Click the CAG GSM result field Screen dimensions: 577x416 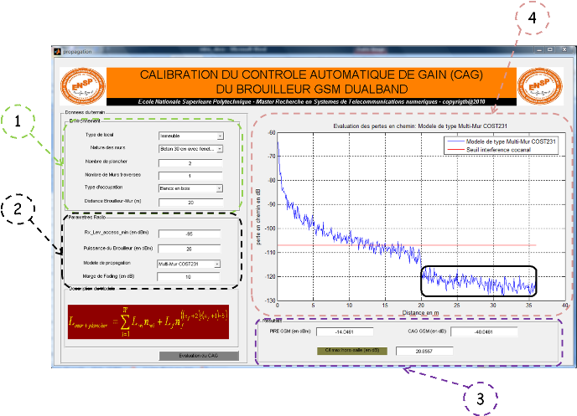[484, 332]
